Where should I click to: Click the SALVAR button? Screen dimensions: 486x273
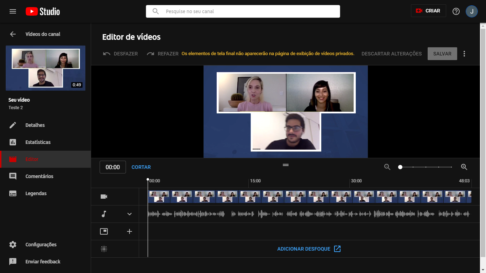point(442,53)
